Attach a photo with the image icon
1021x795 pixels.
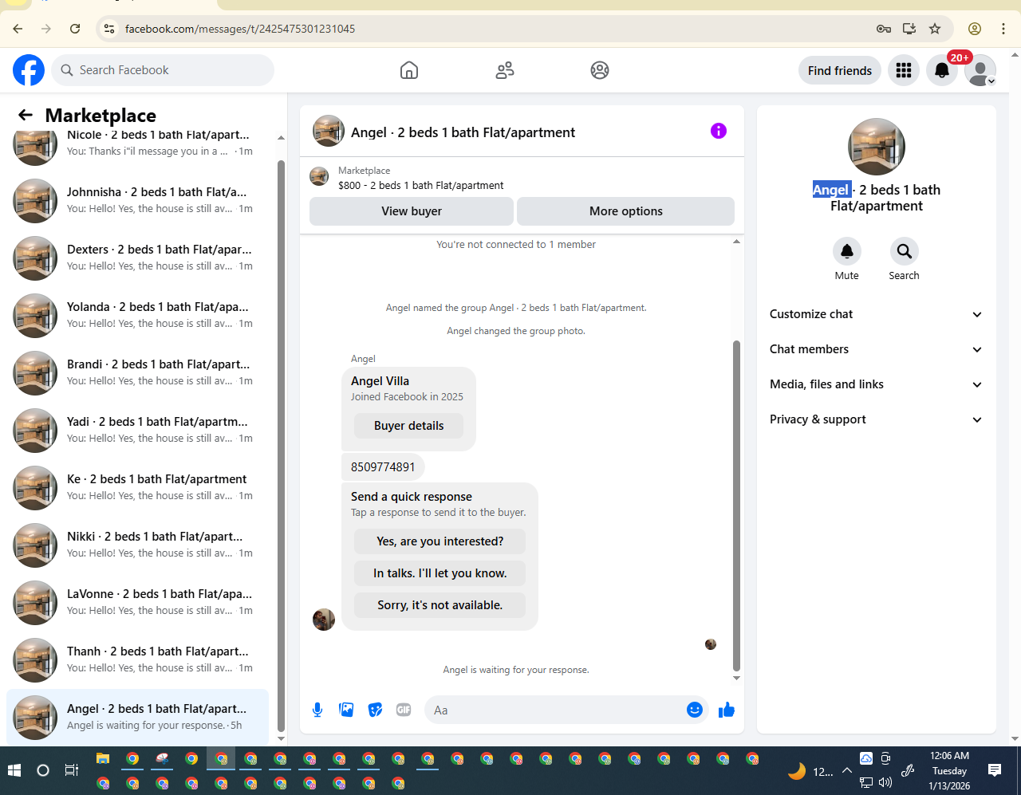(346, 710)
